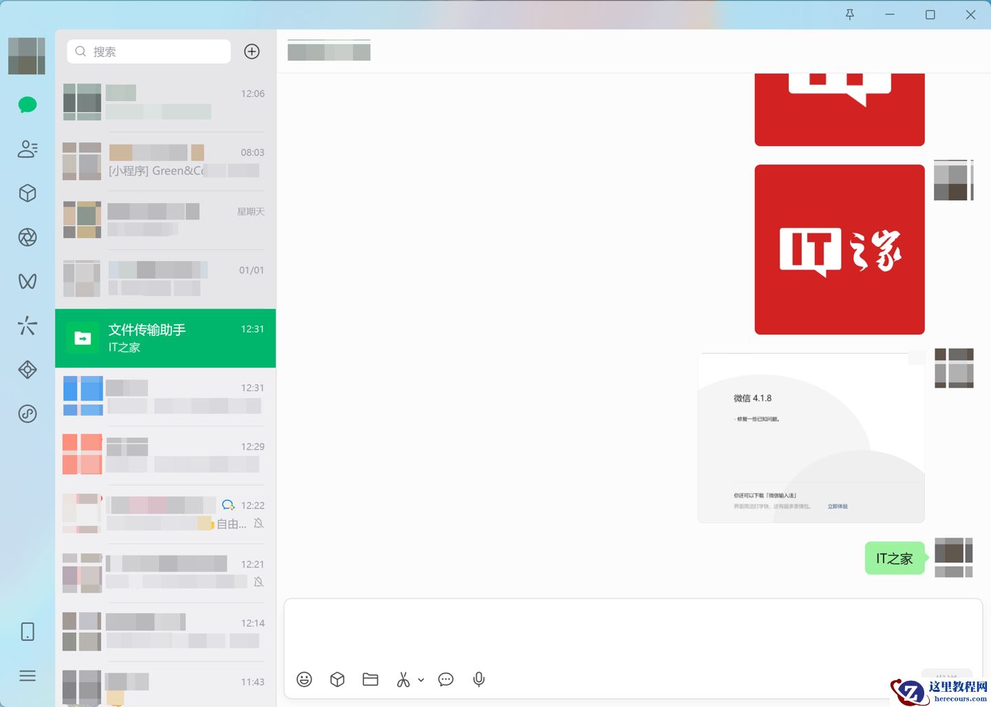Screen dimensions: 991x707
Task: Open the conversation timestamped 12:21
Action: coord(166,573)
